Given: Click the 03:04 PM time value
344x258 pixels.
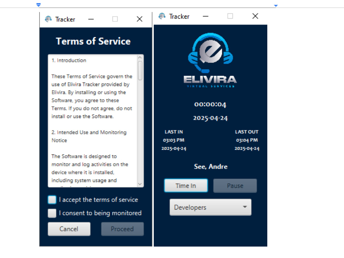Looking at the screenshot, I should (x=247, y=140).
